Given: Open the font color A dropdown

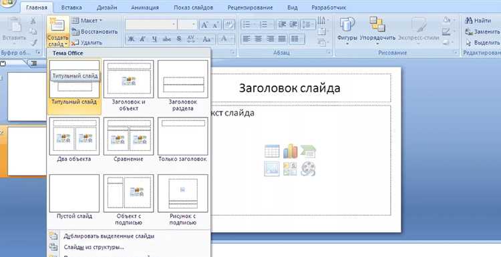Looking at the screenshot, I should [x=226, y=39].
